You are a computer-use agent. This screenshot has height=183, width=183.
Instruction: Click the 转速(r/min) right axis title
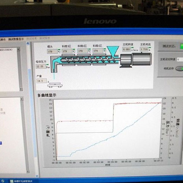(178, 128)
